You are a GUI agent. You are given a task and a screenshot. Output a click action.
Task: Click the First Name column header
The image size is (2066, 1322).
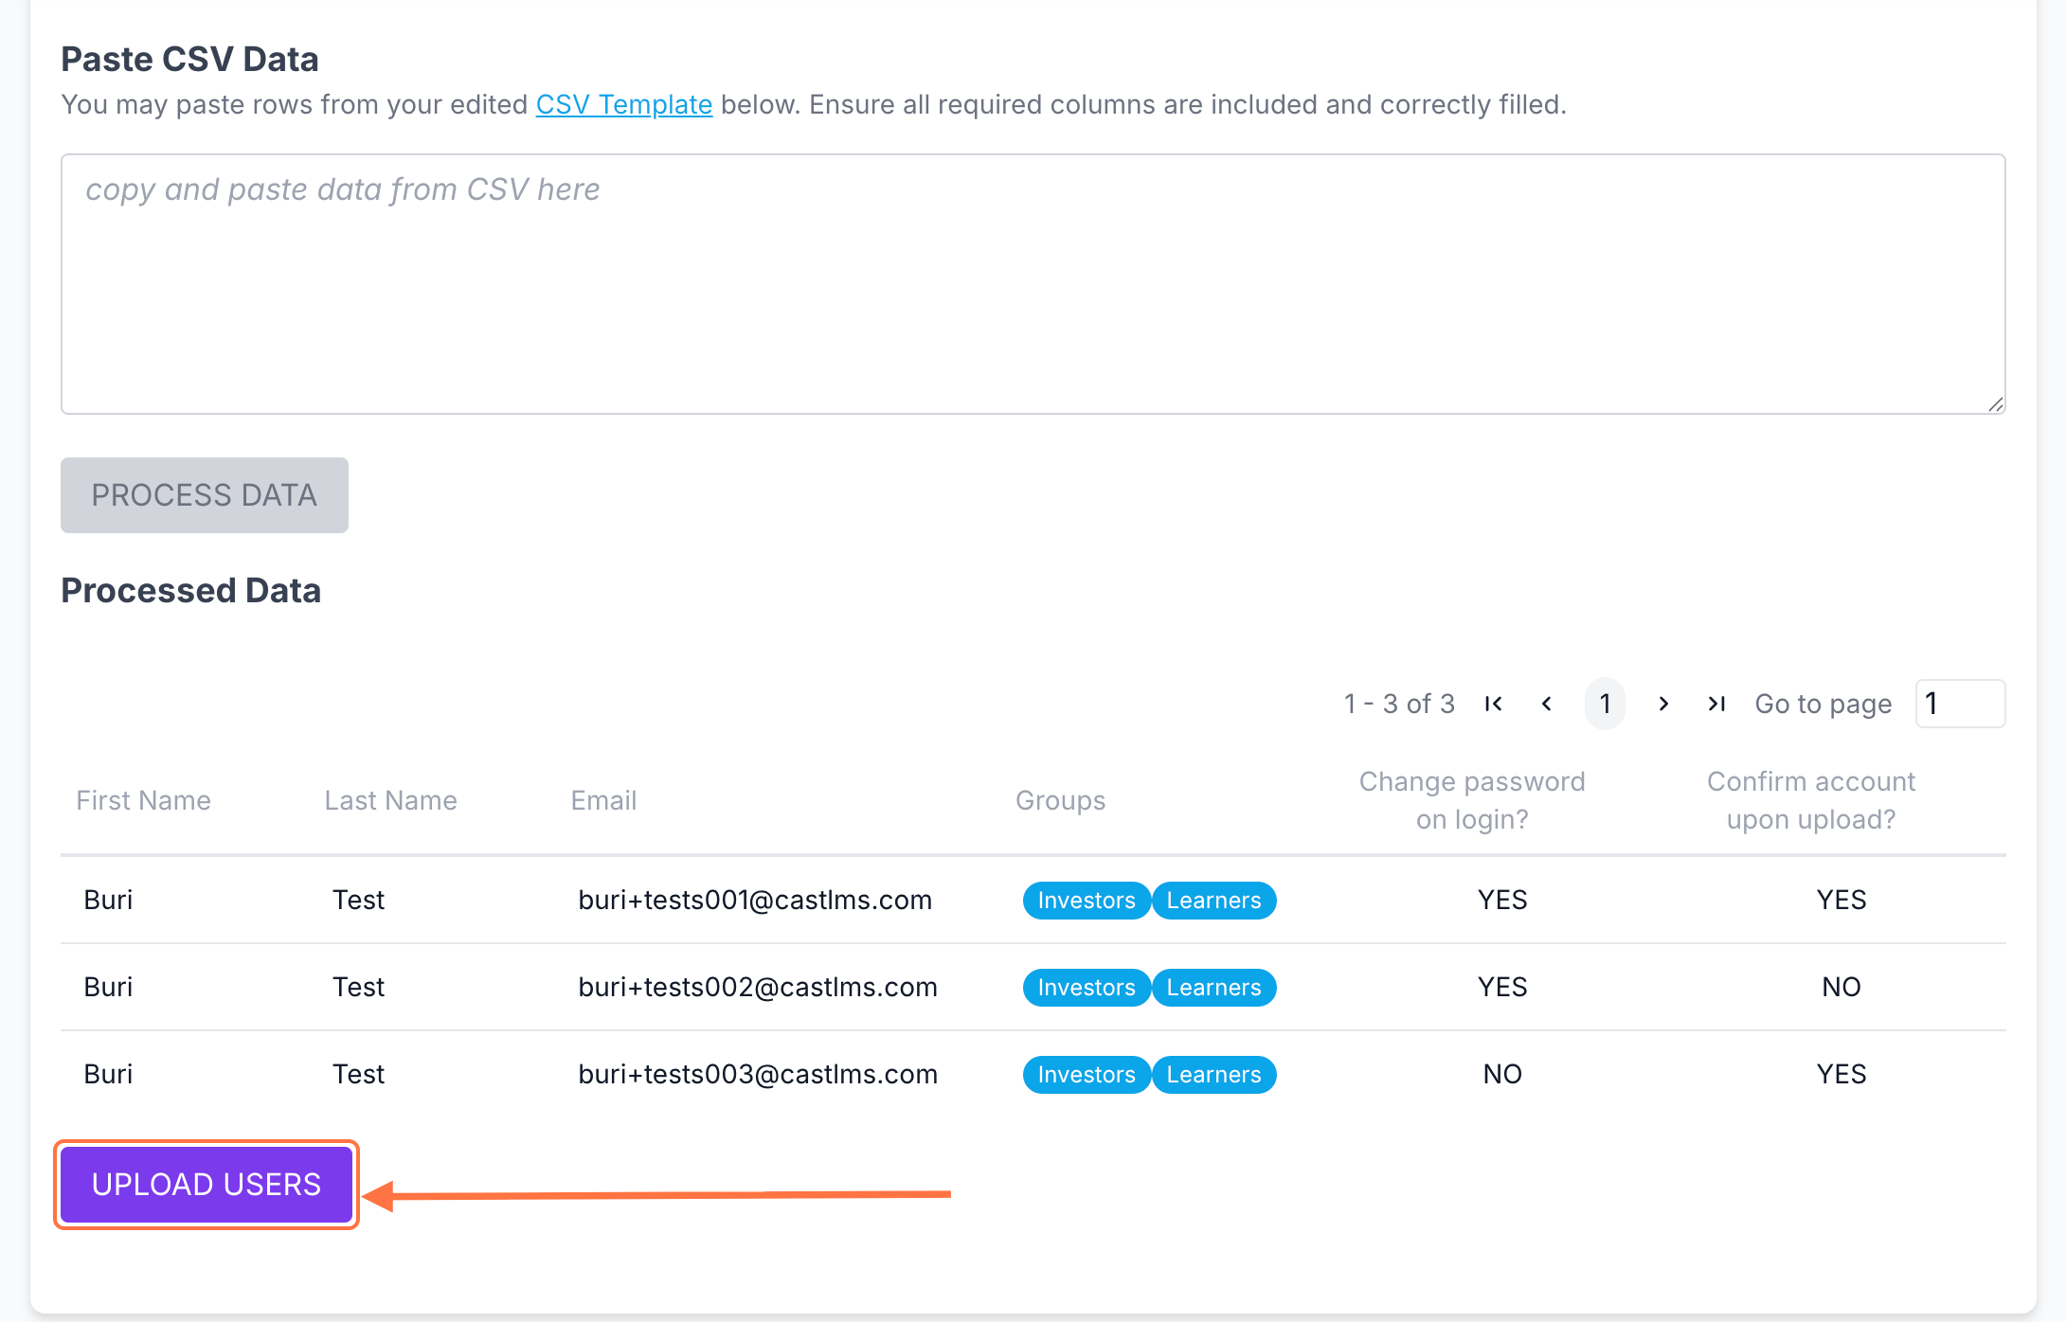(x=143, y=800)
